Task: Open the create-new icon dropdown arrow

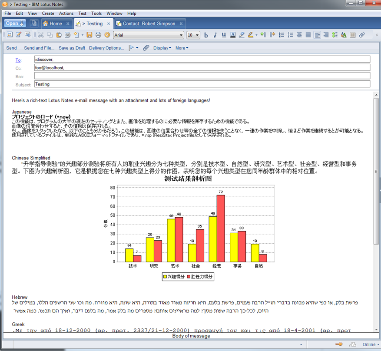Action: (83, 35)
